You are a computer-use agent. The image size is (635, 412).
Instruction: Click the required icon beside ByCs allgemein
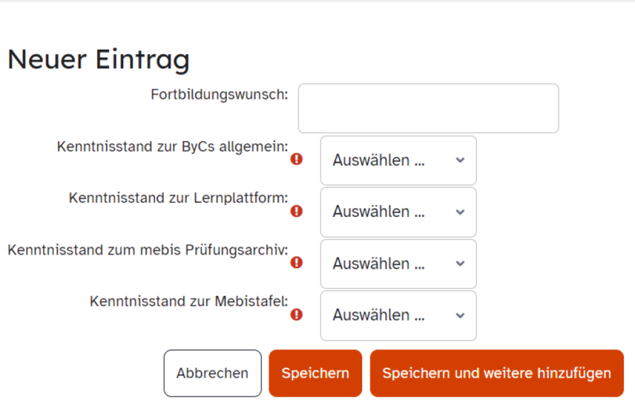pyautogui.click(x=296, y=159)
